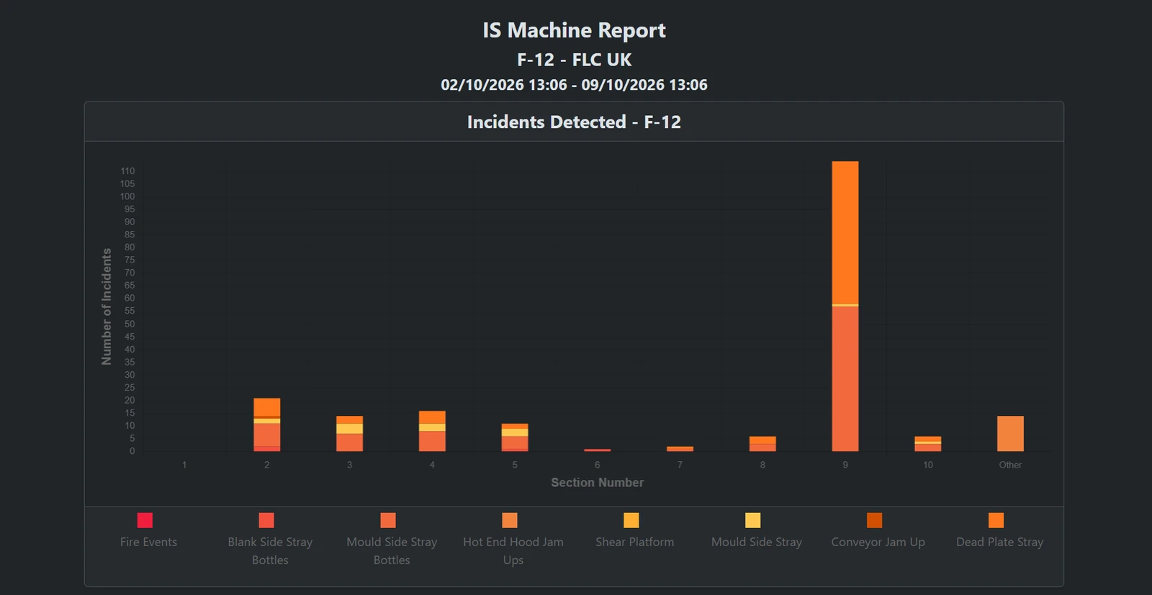Toggle the 'Shear Platform' legend label
1152x595 pixels.
[635, 542]
